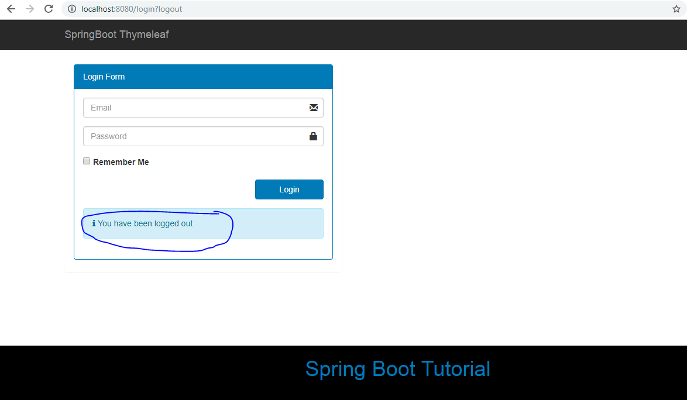Click the info icon inside the logout alert
Viewport: 687px width, 400px height.
[x=94, y=223]
